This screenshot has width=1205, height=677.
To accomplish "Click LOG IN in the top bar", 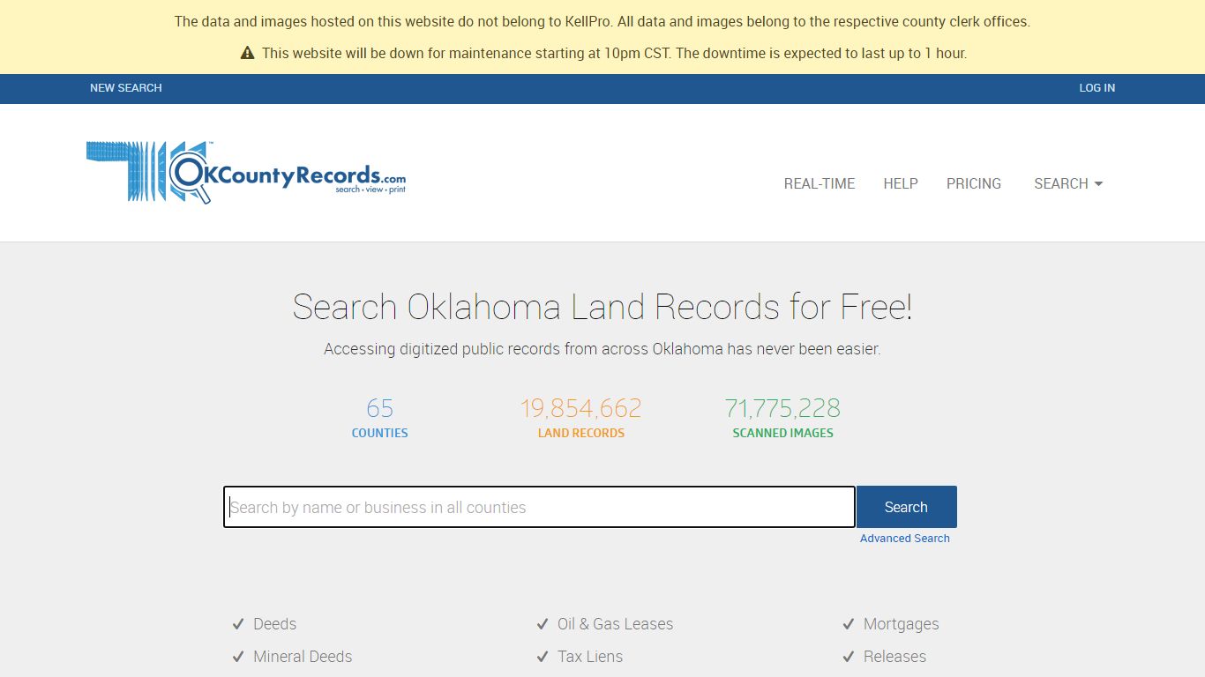I will pos(1097,88).
